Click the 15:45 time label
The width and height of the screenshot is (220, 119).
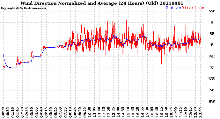click(x=133, y=112)
